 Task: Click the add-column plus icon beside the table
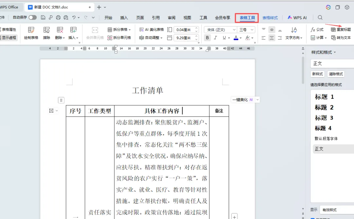click(235, 216)
